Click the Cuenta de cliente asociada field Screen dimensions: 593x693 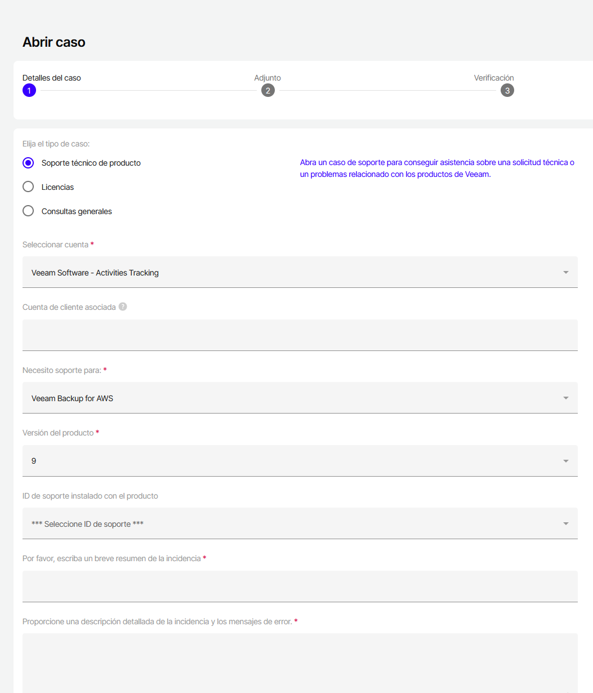[x=300, y=335]
